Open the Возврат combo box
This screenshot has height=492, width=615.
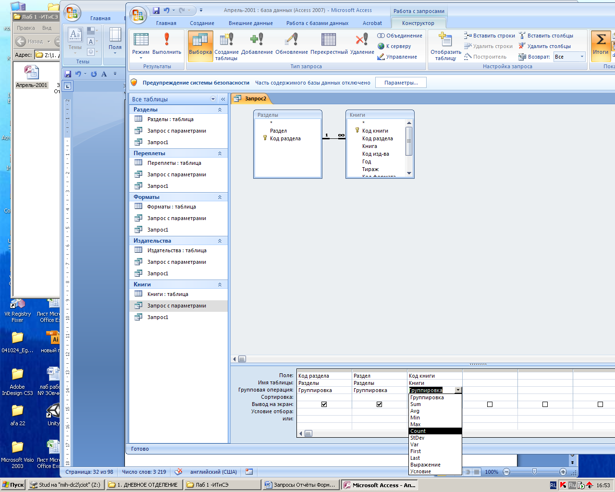pos(569,57)
